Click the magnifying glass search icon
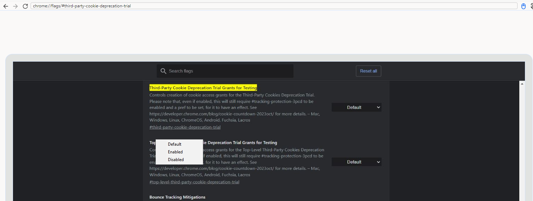Image resolution: width=533 pixels, height=201 pixels. click(x=163, y=71)
